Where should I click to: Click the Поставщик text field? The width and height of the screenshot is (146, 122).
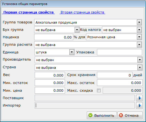(85, 98)
